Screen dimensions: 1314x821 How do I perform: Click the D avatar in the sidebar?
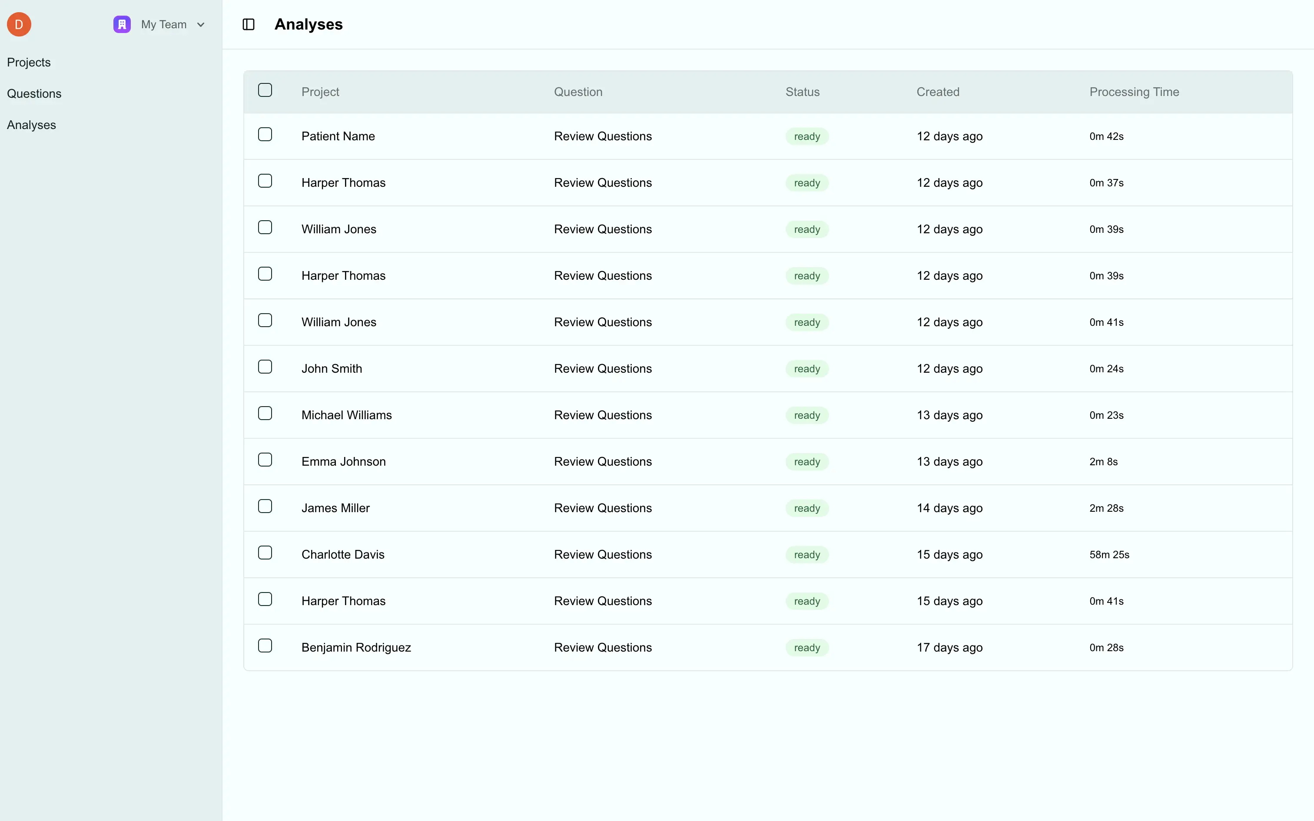click(x=18, y=24)
